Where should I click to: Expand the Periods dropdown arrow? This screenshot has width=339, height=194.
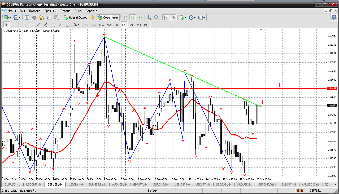pos(195,17)
